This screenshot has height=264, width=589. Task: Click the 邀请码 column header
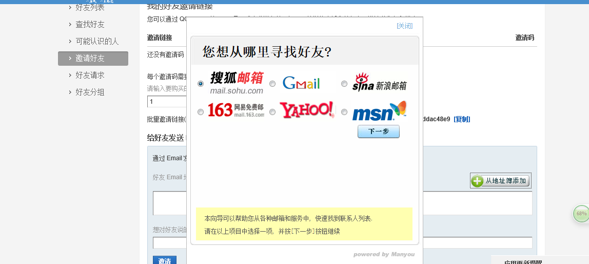tap(525, 37)
